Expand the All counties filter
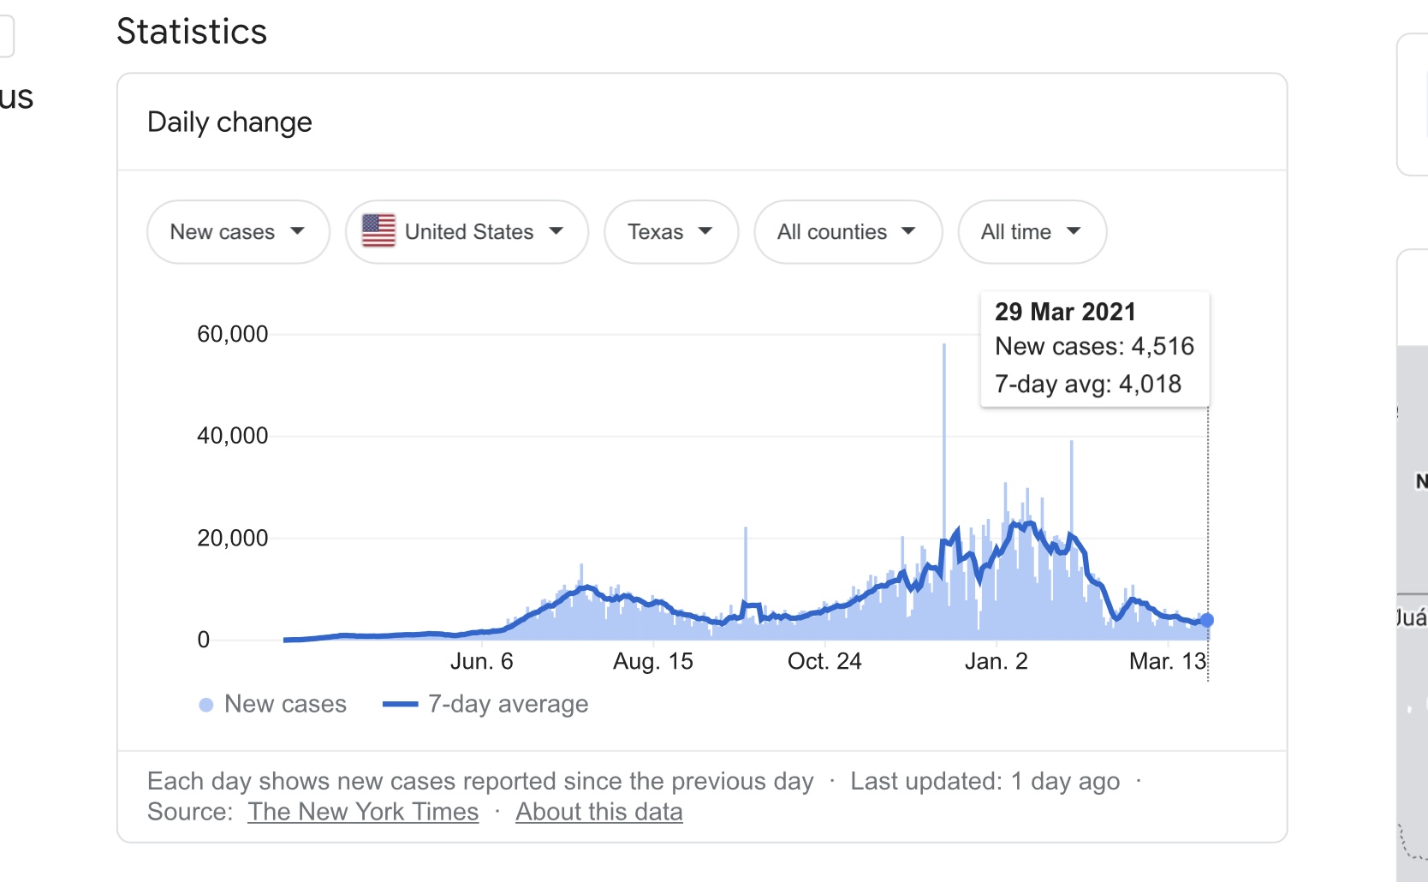The width and height of the screenshot is (1428, 882). (847, 232)
